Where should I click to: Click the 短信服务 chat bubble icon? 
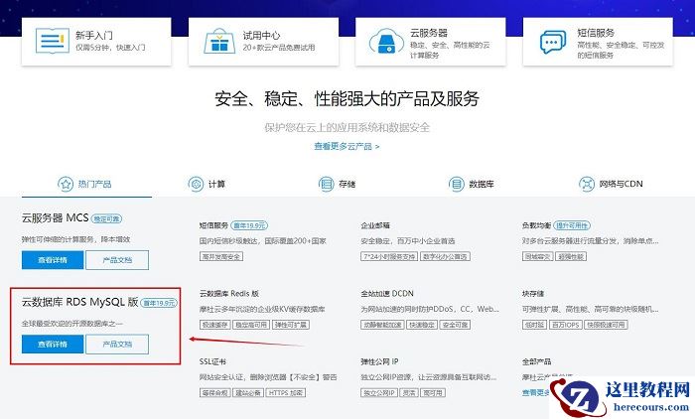tap(553, 42)
